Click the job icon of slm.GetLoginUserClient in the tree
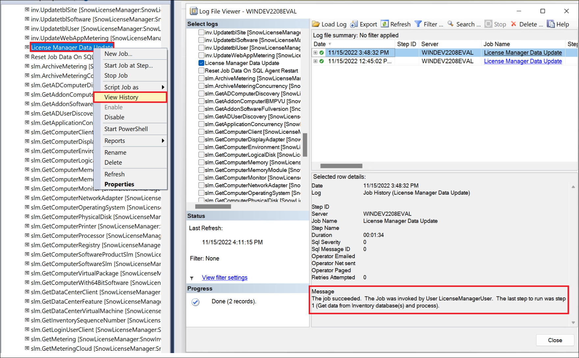This screenshot has width=579, height=358. coord(27,329)
